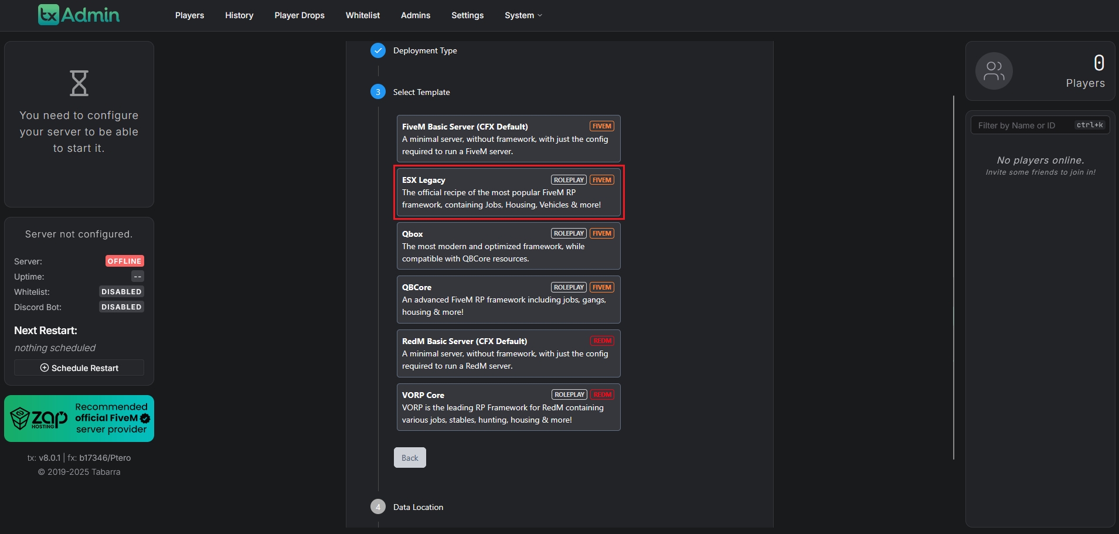1119x534 pixels.
Task: Go to the Player Drops page
Action: 299,15
